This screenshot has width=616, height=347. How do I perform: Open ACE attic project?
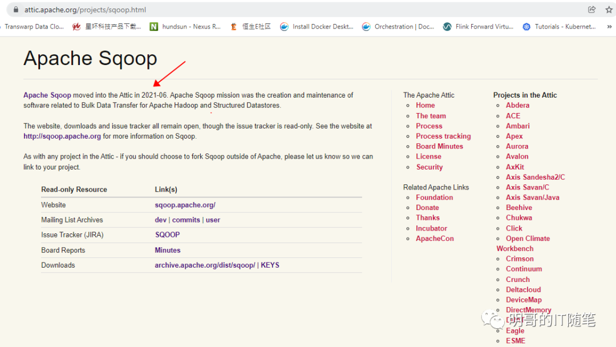(x=513, y=116)
